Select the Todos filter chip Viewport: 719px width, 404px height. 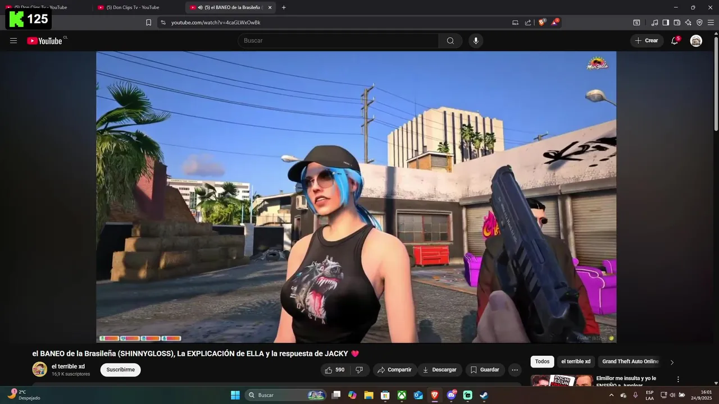point(542,362)
